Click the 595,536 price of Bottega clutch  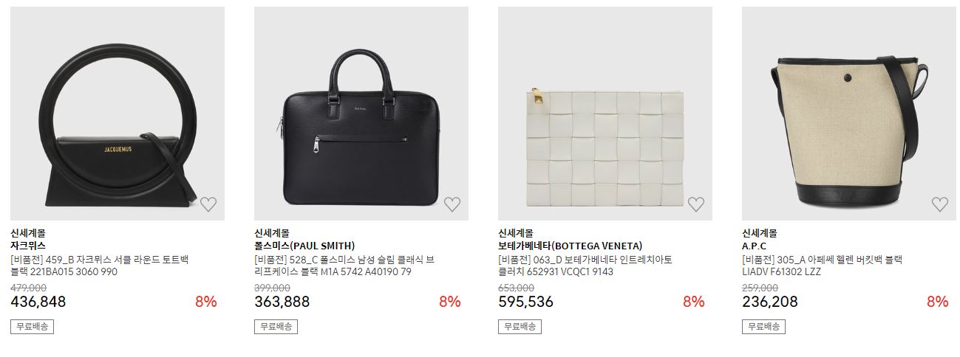[525, 302]
